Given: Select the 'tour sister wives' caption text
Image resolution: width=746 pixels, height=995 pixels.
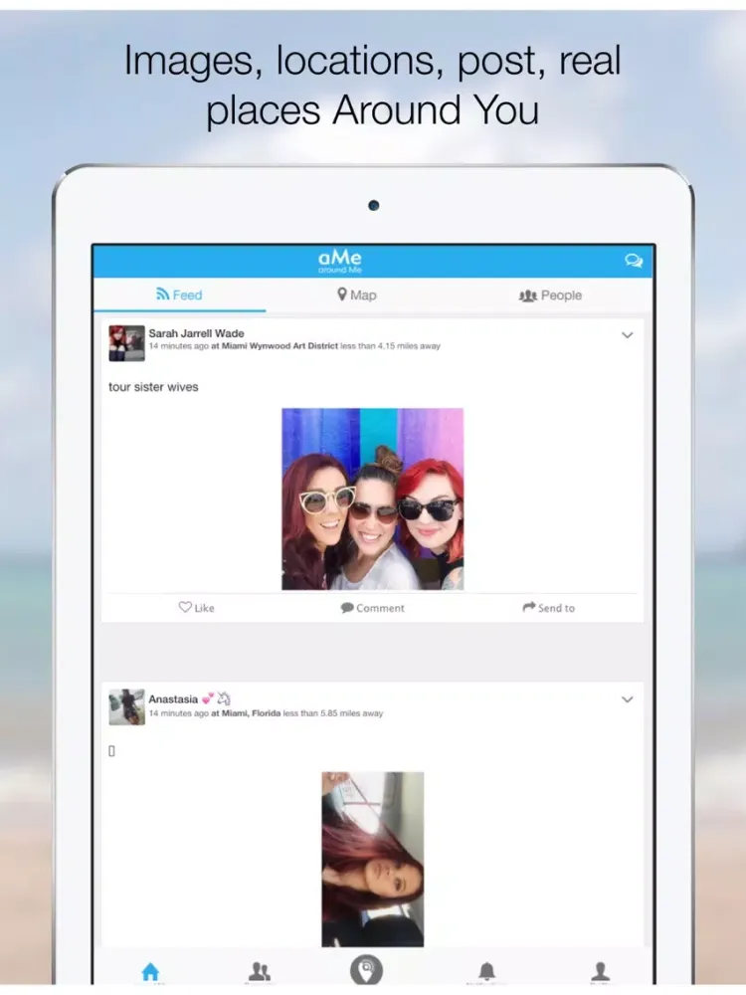Looking at the screenshot, I should pos(153,387).
